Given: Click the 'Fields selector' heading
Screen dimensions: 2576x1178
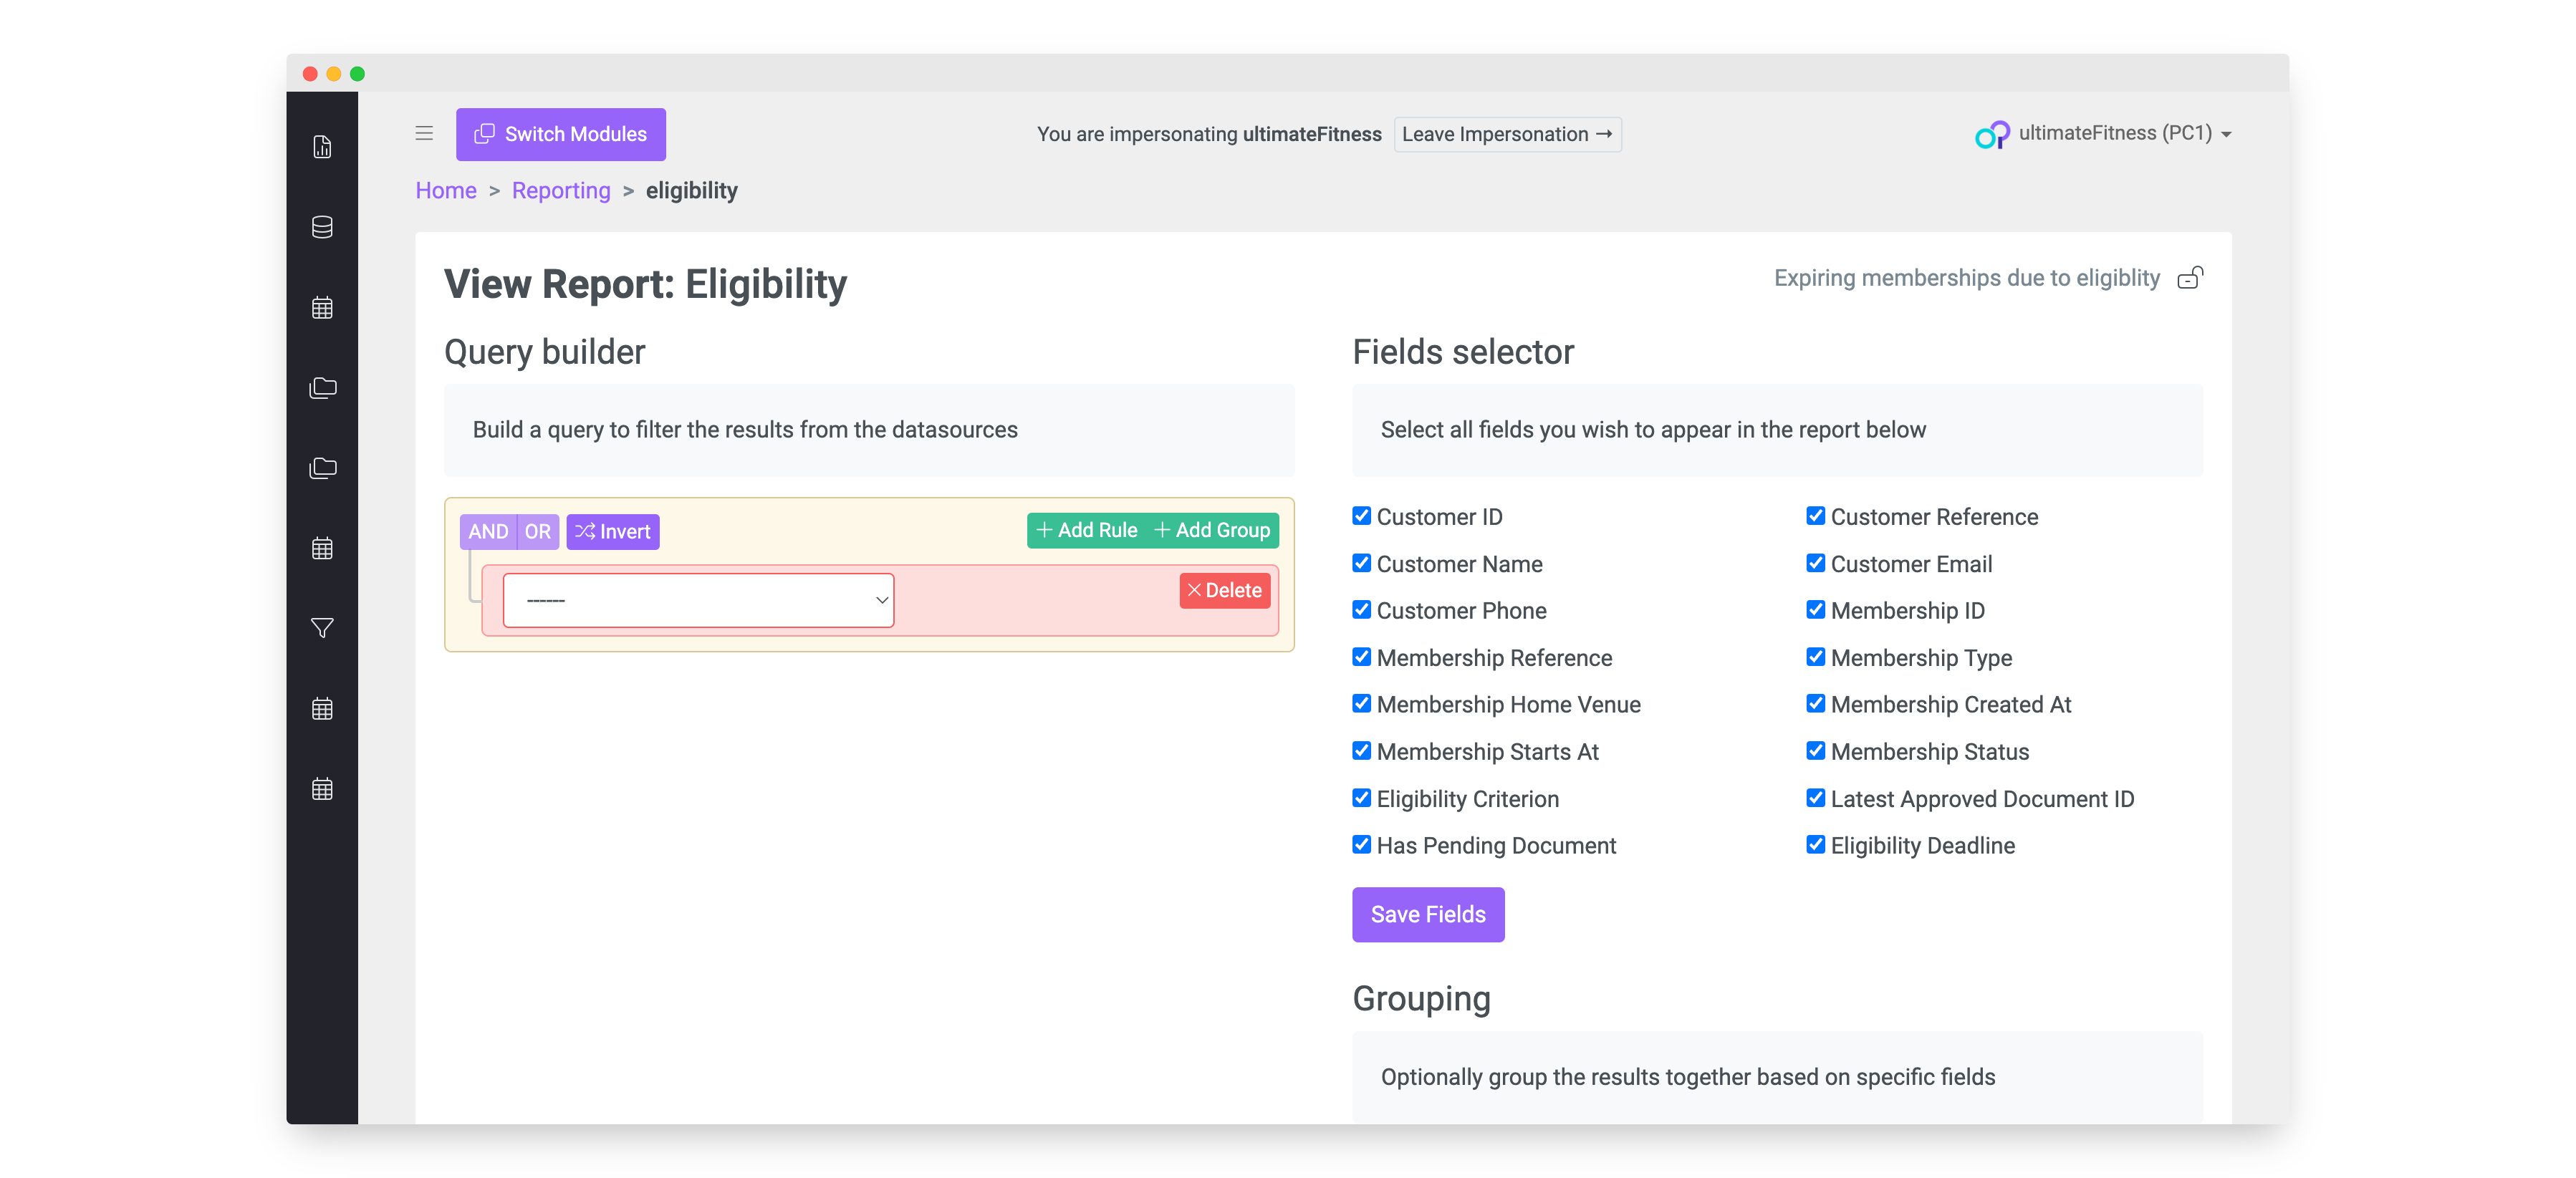Looking at the screenshot, I should pyautogui.click(x=1463, y=352).
